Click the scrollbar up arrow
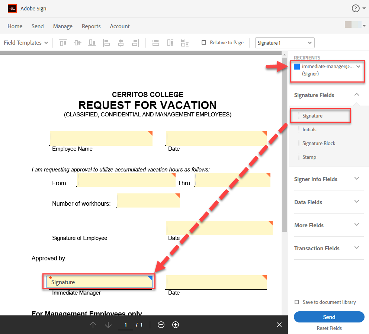This screenshot has width=369, height=334. pyautogui.click(x=285, y=55)
